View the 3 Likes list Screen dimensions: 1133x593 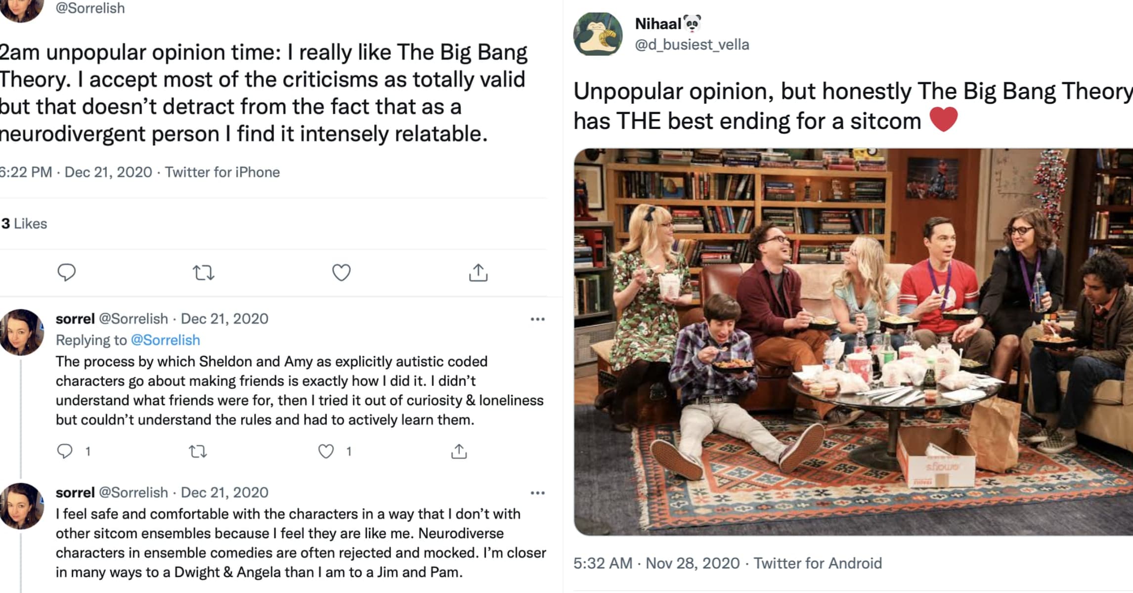[24, 224]
